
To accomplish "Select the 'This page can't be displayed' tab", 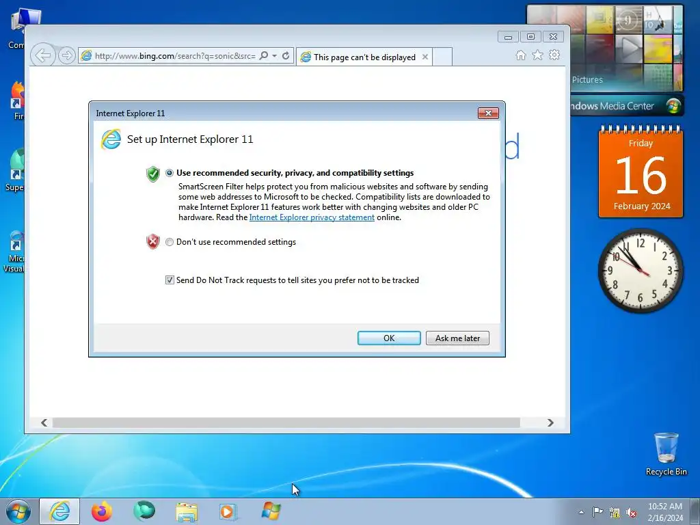I will [x=364, y=57].
